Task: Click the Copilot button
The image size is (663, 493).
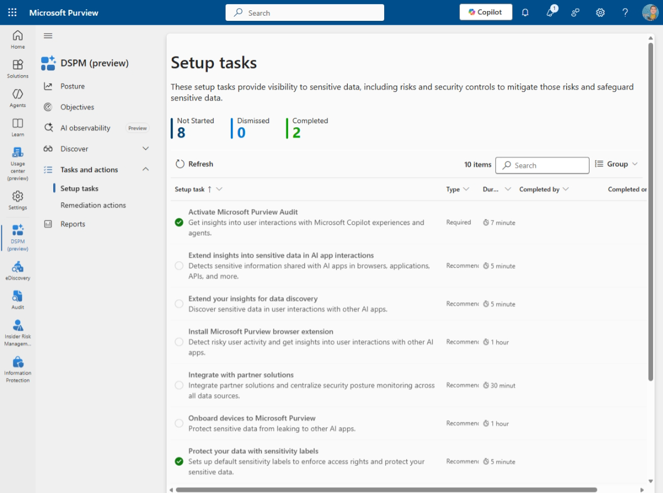Action: tap(485, 12)
